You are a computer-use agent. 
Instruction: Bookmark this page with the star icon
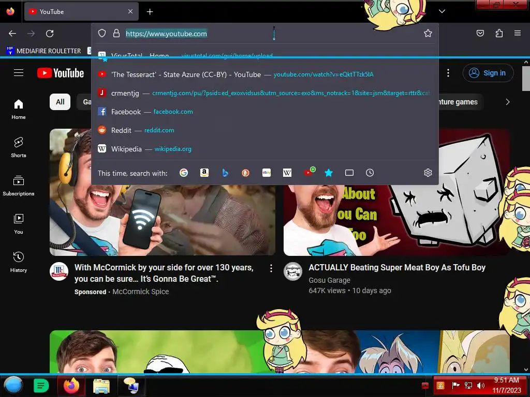click(428, 33)
